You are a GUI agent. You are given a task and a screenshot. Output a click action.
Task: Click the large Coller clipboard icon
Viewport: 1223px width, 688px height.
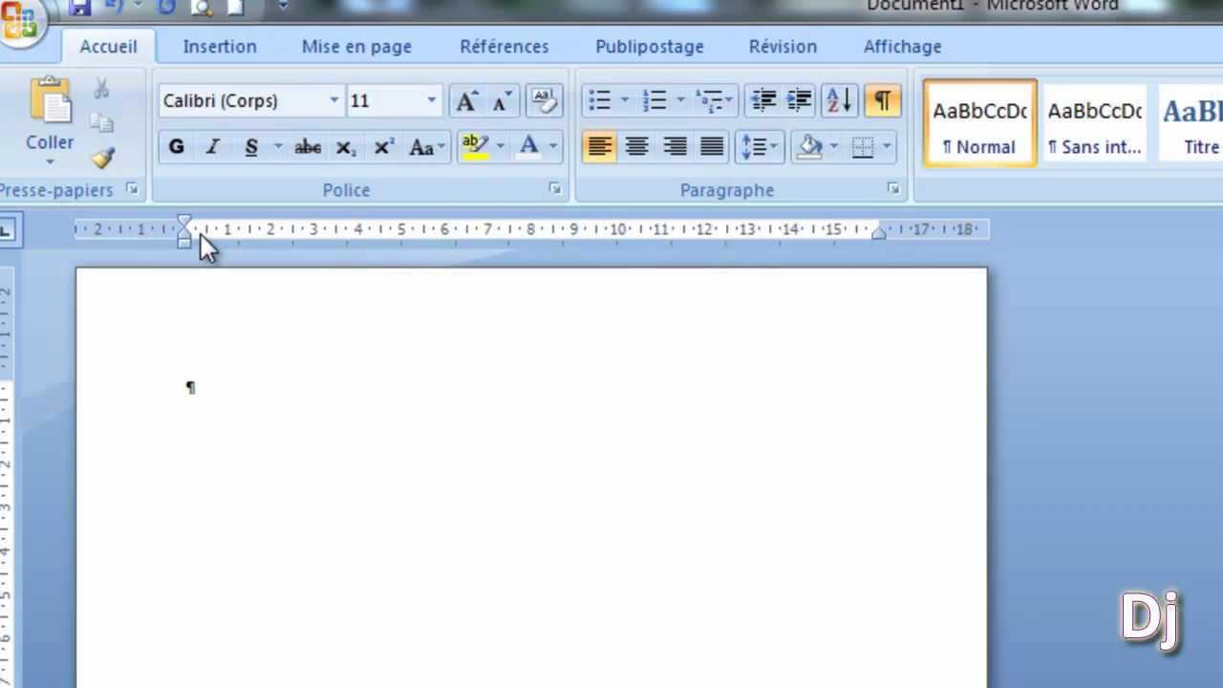50,101
